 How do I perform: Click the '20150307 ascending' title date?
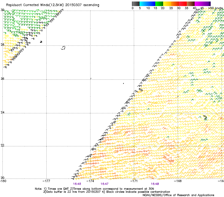click(82, 5)
